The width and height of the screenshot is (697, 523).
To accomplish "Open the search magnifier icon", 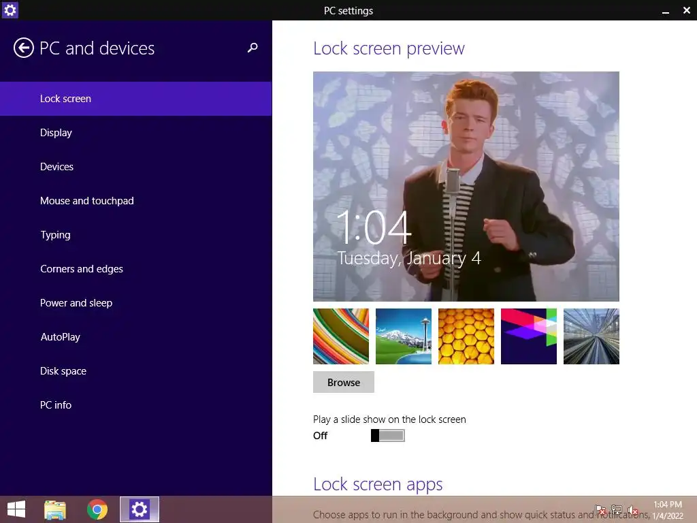I will pyautogui.click(x=253, y=48).
